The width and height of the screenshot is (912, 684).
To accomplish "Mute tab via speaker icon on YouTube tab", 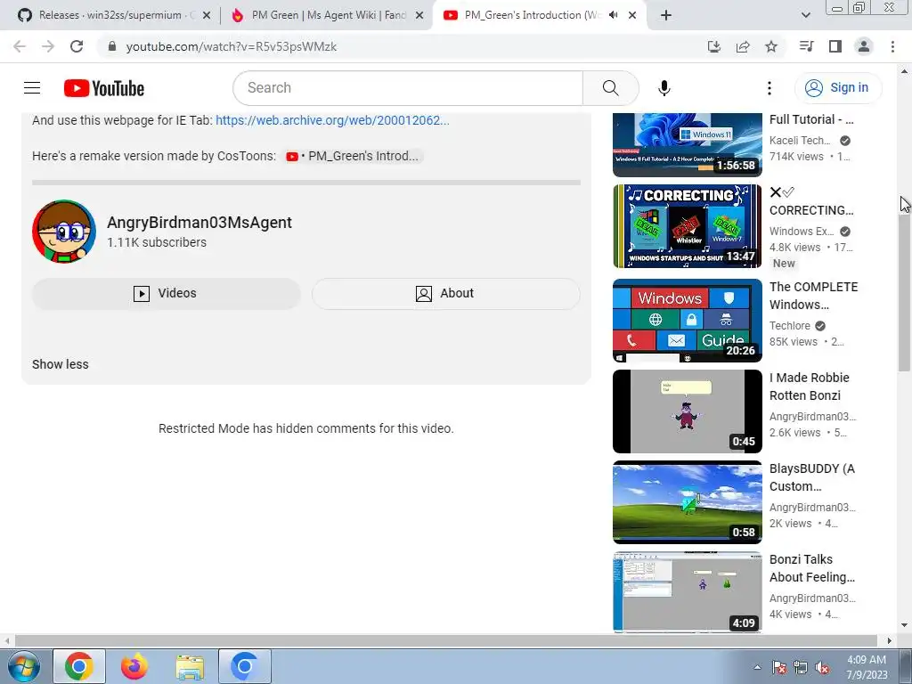I will point(613,15).
